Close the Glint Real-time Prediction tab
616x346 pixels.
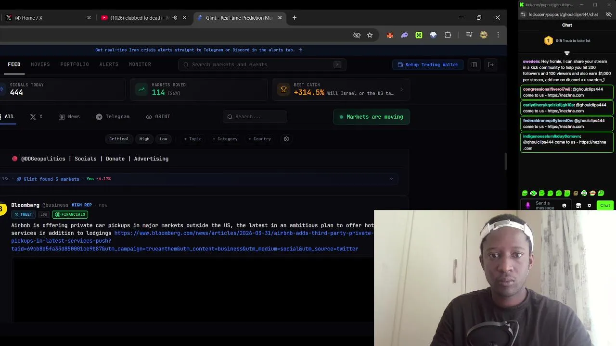tap(280, 18)
